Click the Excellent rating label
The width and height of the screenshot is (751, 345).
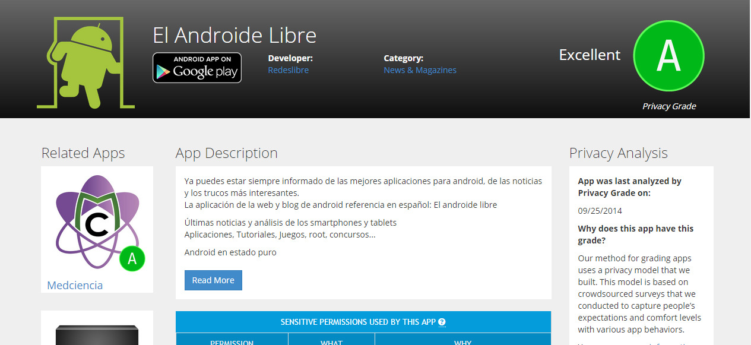[x=590, y=55]
